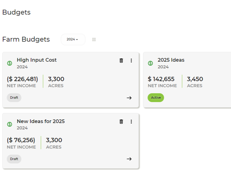This screenshot has height=185, width=231.
Task: Click the Farm Budgets heading
Action: click(x=26, y=39)
